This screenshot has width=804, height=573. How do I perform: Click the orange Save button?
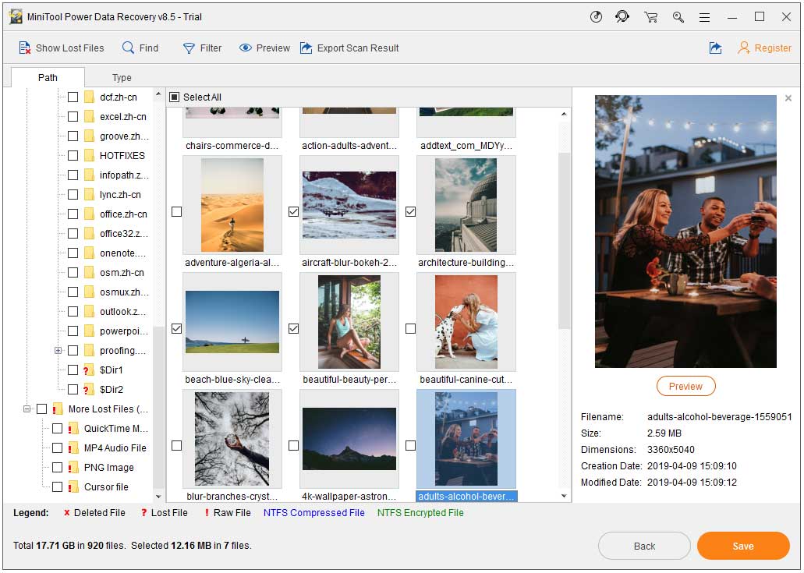[742, 546]
